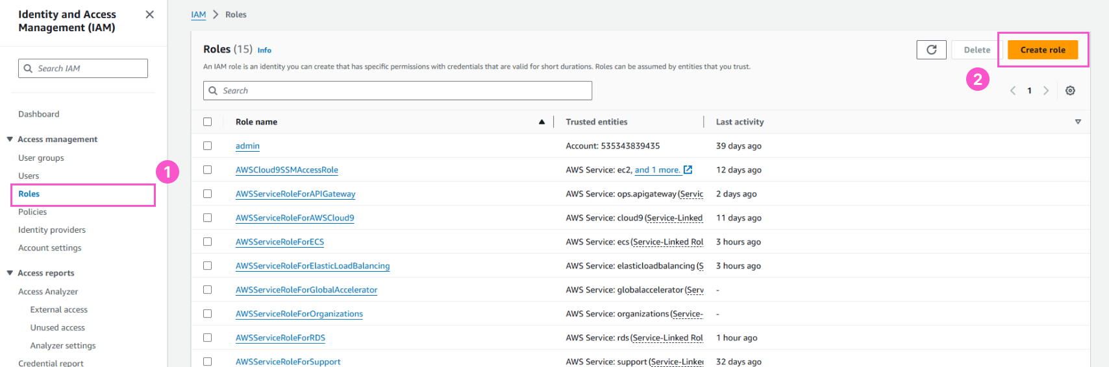Viewport: 1109px width, 367px height.
Task: Open the AWSServiceRoleForAWSCloud9 link
Action: click(295, 218)
